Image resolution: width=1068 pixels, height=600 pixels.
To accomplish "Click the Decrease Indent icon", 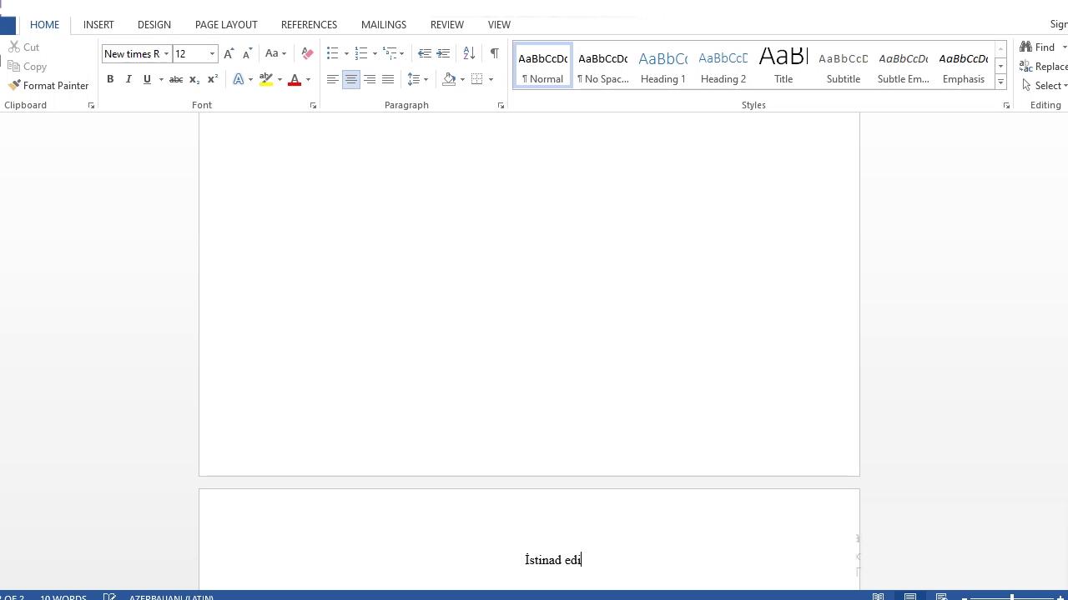I will [x=425, y=53].
